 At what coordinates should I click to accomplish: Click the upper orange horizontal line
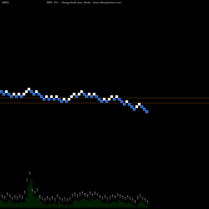[104, 98]
